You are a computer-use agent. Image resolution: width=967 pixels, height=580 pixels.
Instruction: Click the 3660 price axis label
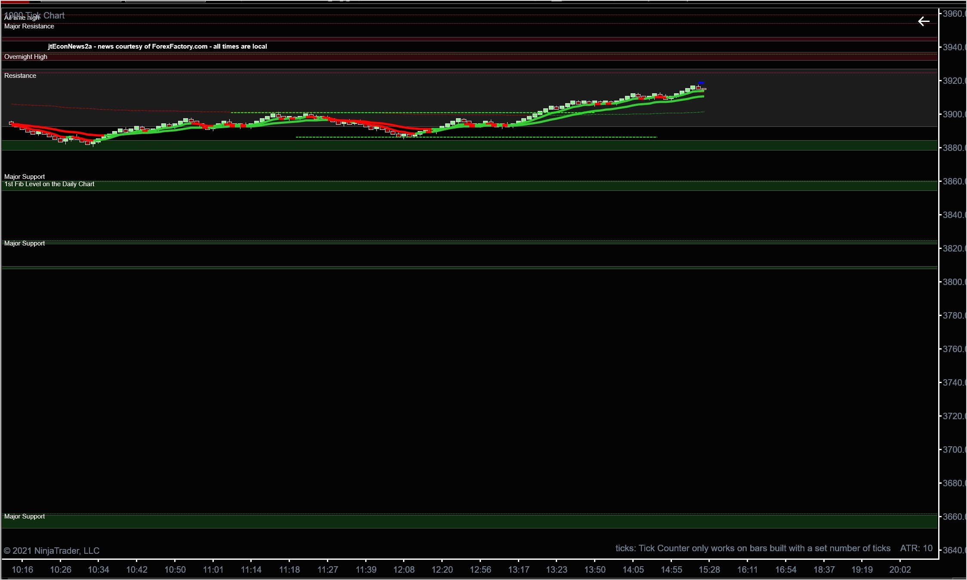click(x=954, y=517)
